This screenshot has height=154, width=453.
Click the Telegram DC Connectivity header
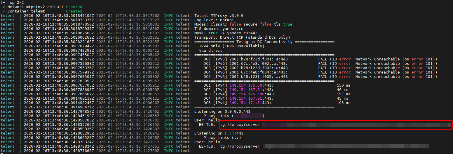(x=264, y=42)
